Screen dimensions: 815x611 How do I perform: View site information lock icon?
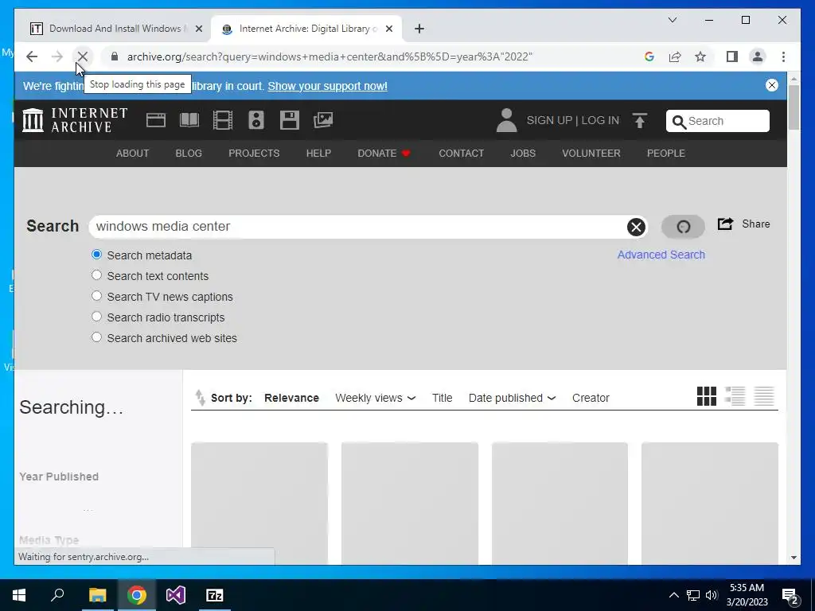(x=115, y=56)
